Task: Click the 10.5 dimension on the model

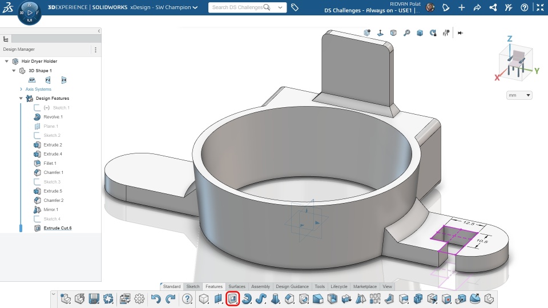Action: (x=482, y=241)
